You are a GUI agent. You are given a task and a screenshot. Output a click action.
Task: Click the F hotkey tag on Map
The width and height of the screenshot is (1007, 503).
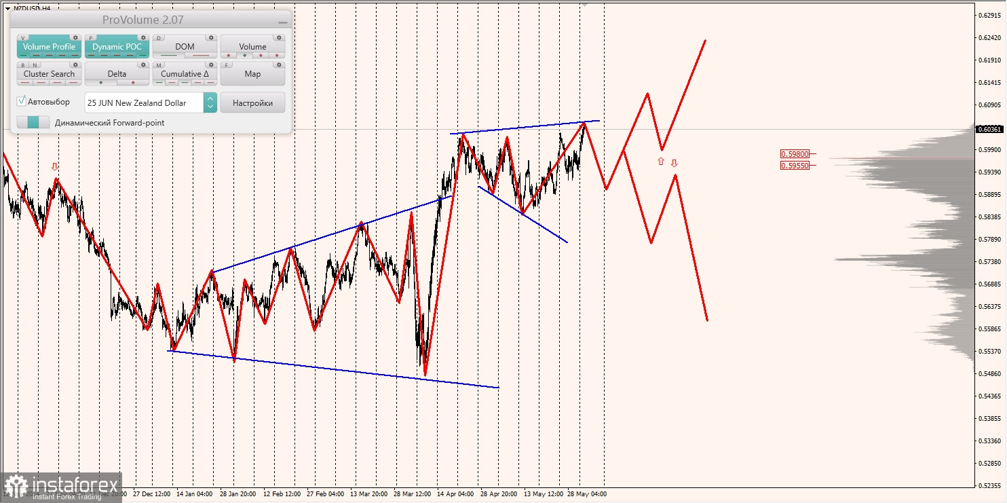click(x=227, y=65)
